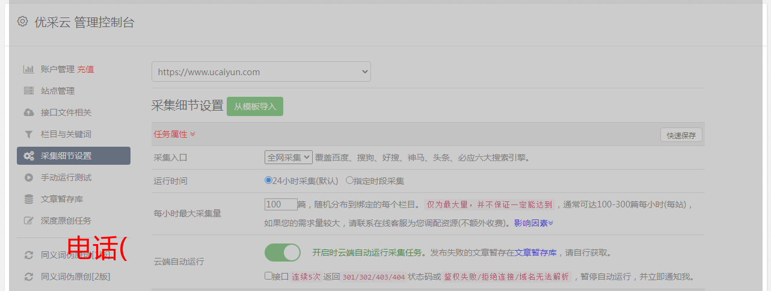This screenshot has width=771, height=291.
Task: Click the 采集入口 label
Action: [171, 158]
